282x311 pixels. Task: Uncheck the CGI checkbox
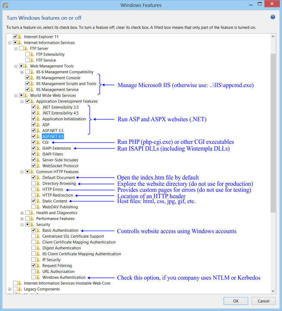coord(33,142)
